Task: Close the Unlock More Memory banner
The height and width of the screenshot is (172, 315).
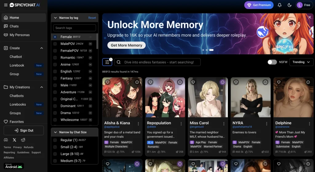Action: point(310,17)
